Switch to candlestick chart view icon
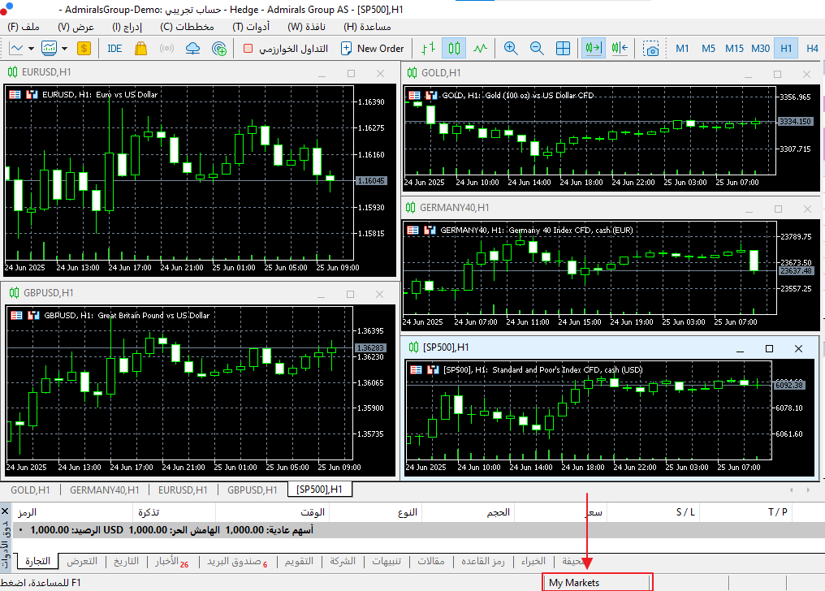The height and width of the screenshot is (591, 825). pos(454,49)
